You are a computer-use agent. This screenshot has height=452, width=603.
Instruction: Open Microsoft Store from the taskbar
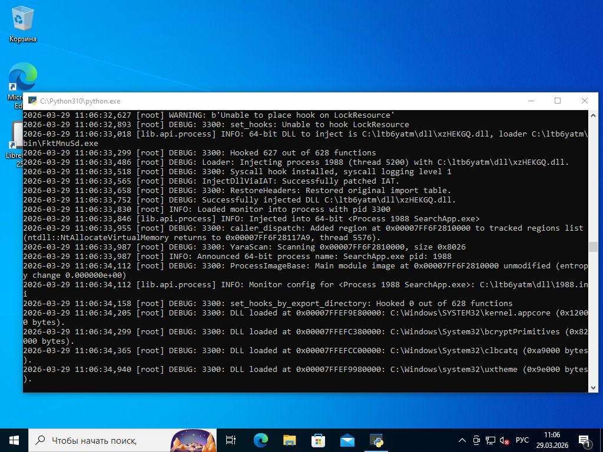[318, 440]
